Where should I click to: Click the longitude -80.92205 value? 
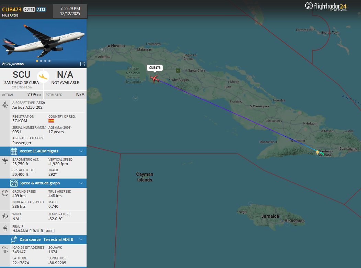[x=57, y=263]
